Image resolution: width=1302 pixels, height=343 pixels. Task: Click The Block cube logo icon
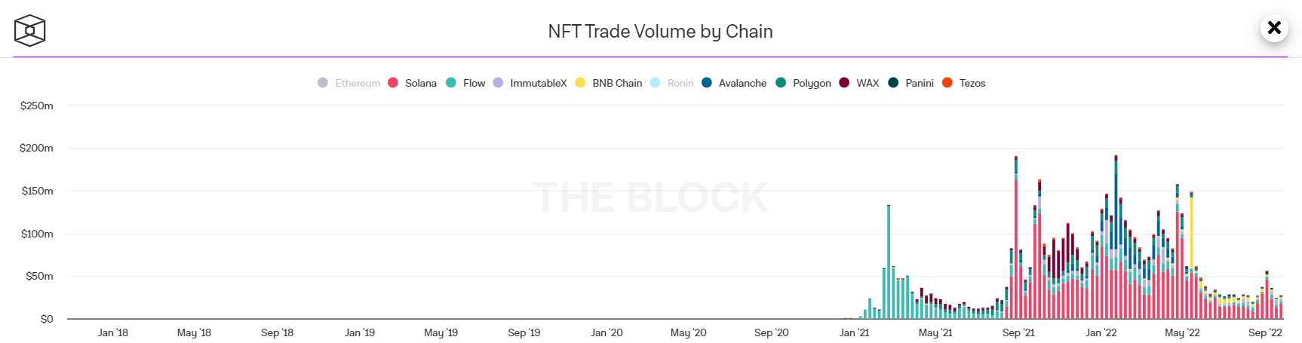tap(30, 31)
